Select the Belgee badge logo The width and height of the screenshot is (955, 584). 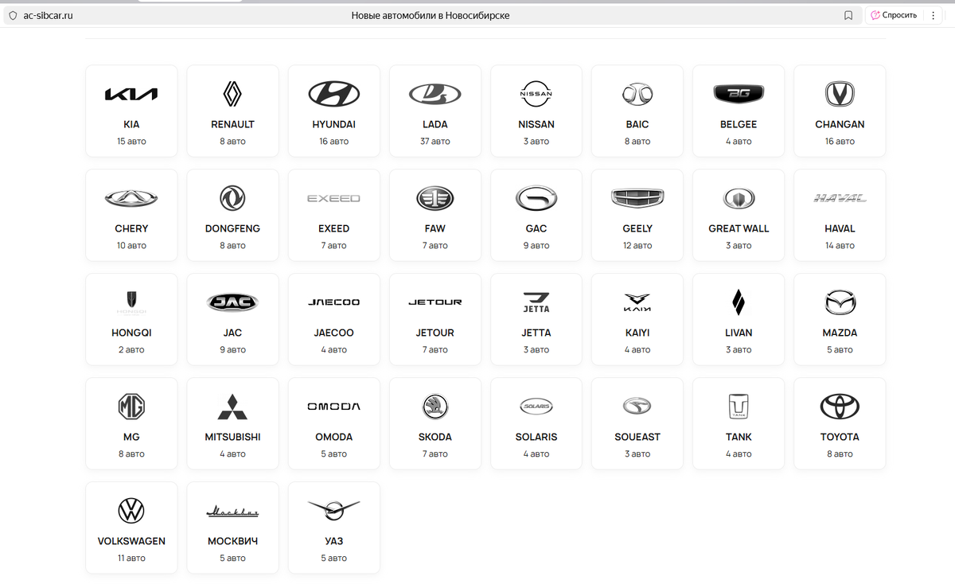tap(739, 94)
